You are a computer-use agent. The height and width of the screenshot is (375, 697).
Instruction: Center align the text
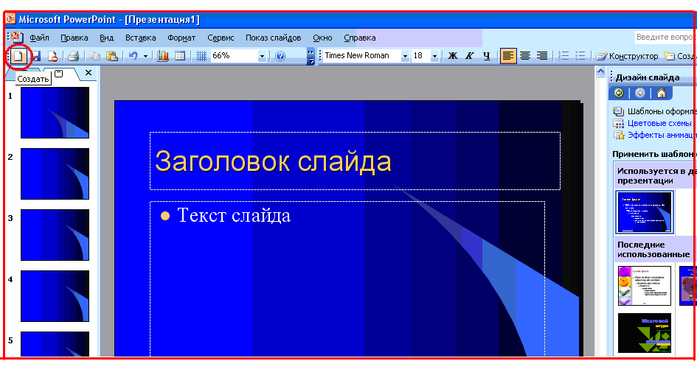click(525, 56)
